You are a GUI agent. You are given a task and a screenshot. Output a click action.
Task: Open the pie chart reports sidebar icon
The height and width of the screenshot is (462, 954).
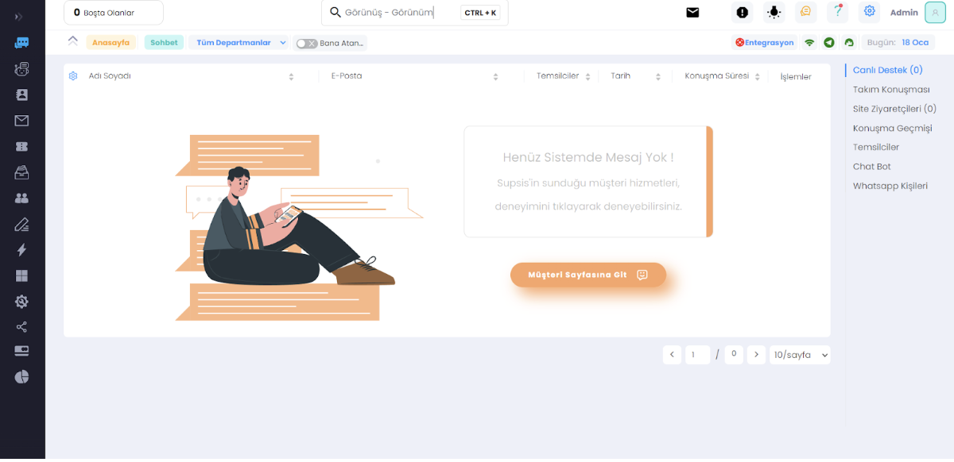pyautogui.click(x=21, y=376)
